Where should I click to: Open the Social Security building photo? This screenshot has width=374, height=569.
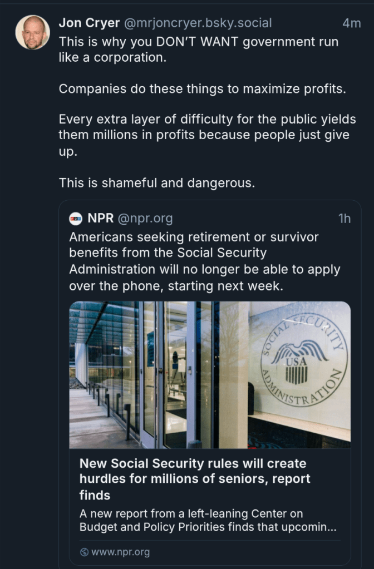(210, 374)
